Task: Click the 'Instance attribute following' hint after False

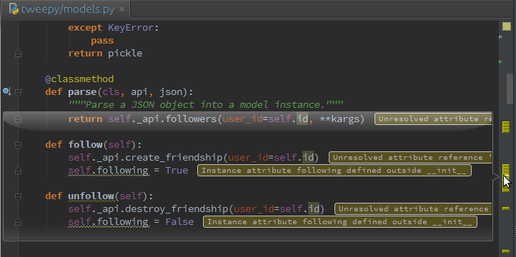Action: click(x=340, y=222)
